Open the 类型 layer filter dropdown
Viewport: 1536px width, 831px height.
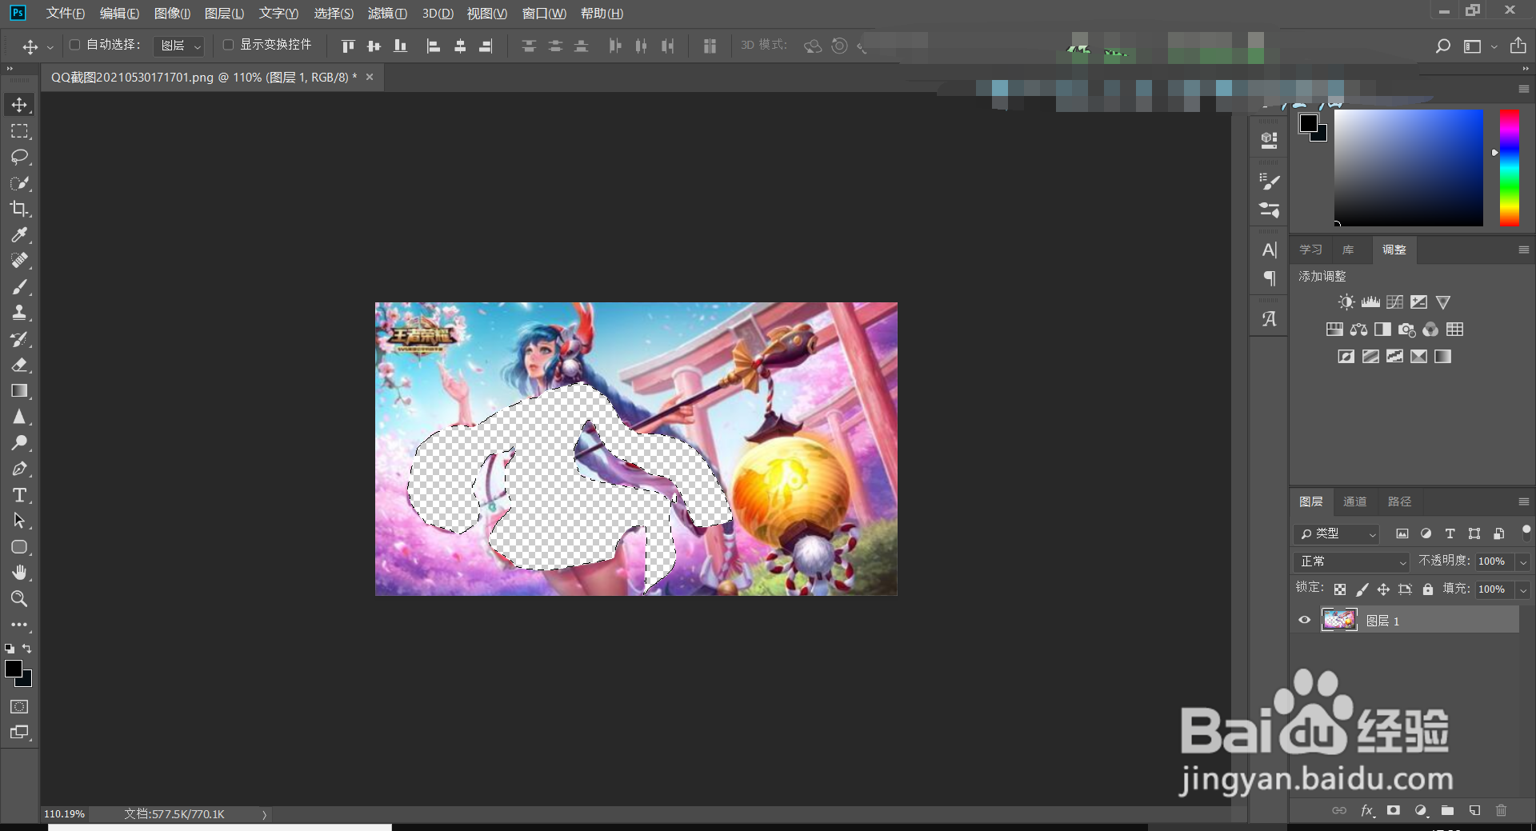(x=1336, y=533)
